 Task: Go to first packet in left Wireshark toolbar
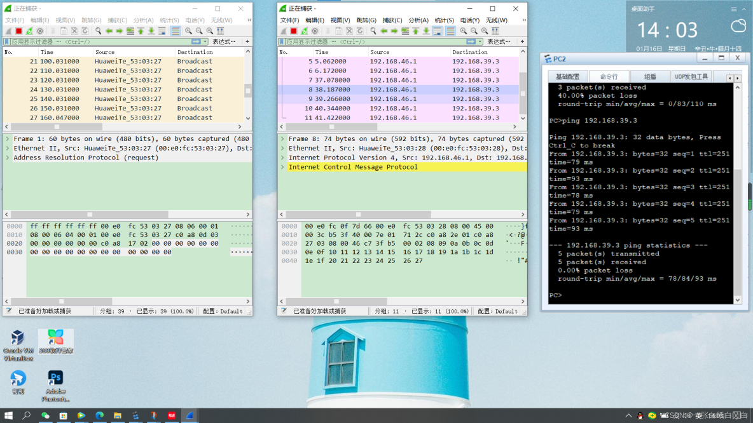point(141,30)
